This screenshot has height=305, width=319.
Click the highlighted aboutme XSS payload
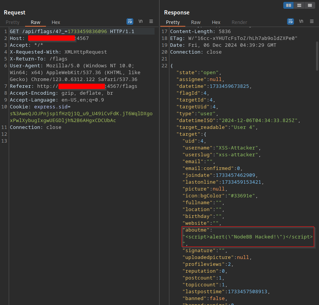248,237
